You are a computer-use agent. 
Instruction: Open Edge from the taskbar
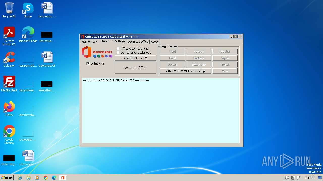[54, 178]
